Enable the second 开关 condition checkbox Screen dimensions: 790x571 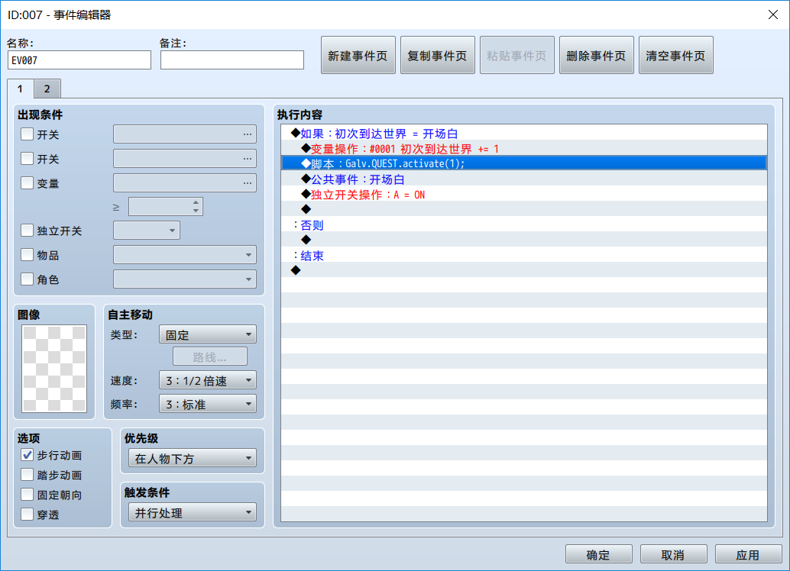[28, 158]
